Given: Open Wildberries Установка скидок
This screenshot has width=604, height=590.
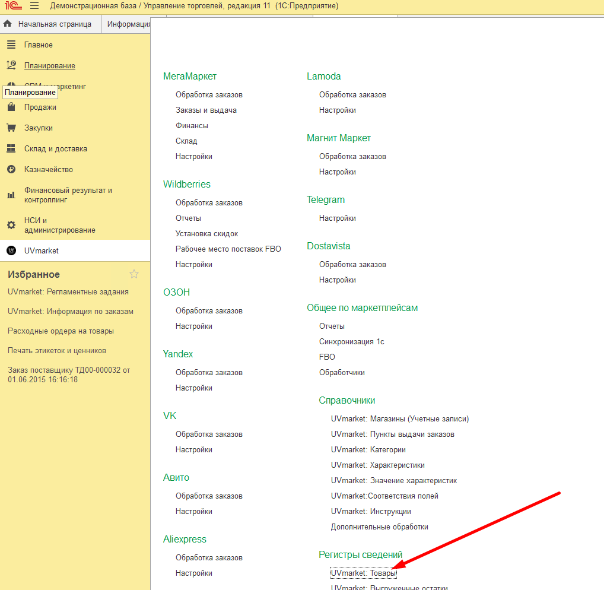Looking at the screenshot, I should 207,233.
